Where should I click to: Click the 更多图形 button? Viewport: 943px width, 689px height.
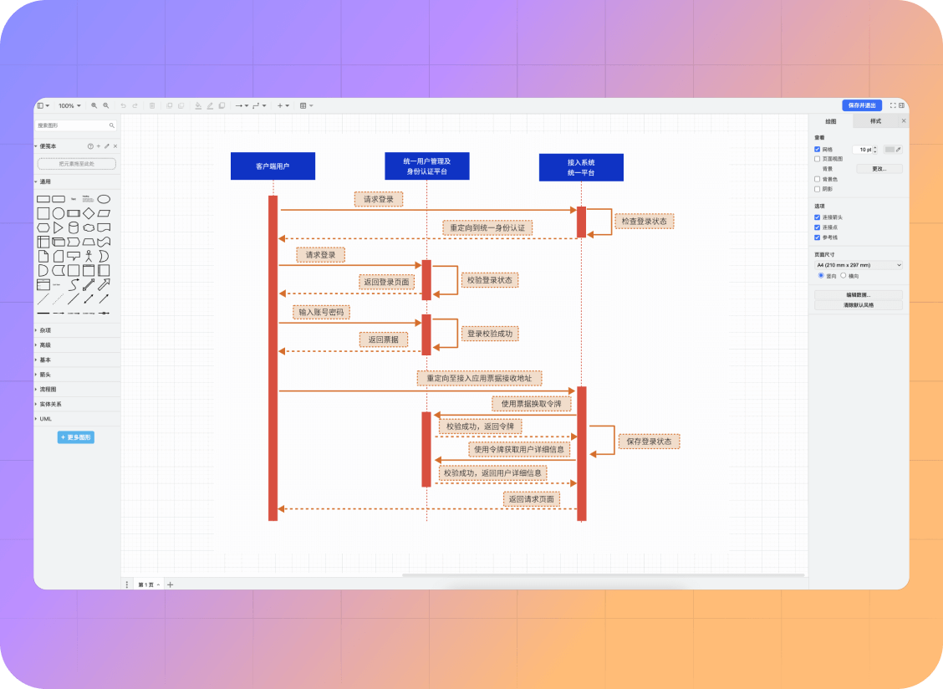(76, 437)
